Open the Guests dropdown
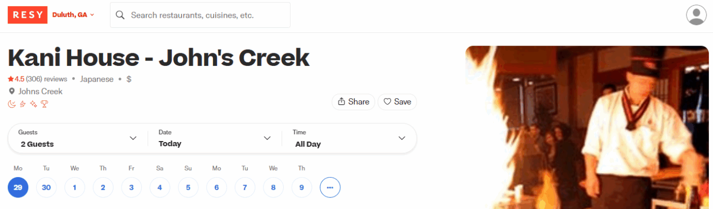Screen dimensions: 713x209 [78, 138]
